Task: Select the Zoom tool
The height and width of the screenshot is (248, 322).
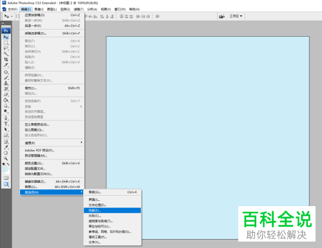Action: point(6,158)
